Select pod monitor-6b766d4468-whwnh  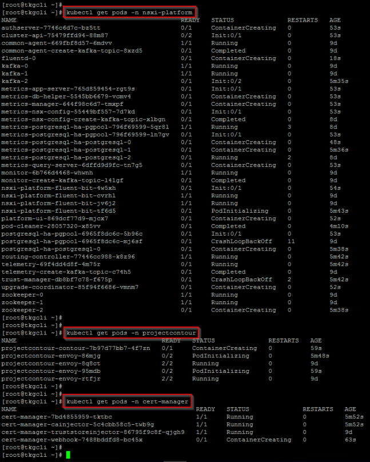point(47,173)
